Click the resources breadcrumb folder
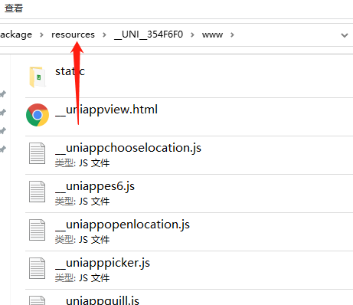This screenshot has width=353, height=305. pos(73,34)
